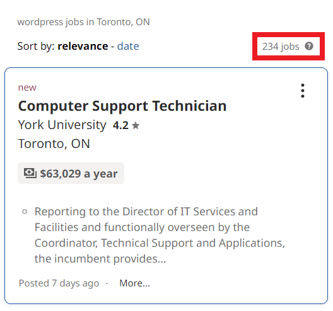Click the help question mark icon beside 234 jobs
Viewport: 333px width, 311px height.
(x=309, y=46)
